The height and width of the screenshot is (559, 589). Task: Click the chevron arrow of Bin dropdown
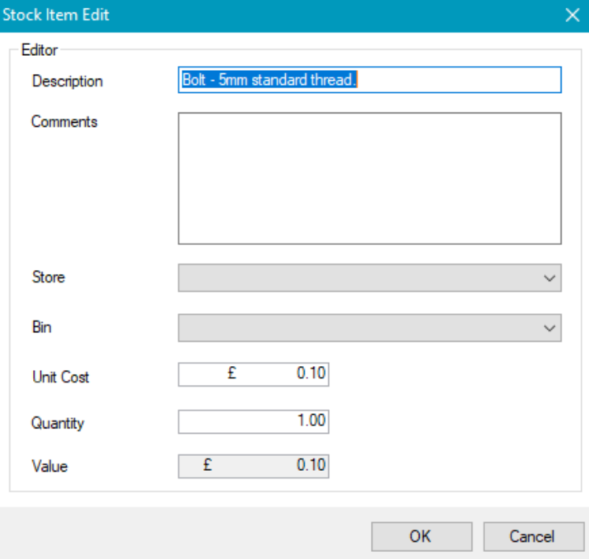point(550,328)
